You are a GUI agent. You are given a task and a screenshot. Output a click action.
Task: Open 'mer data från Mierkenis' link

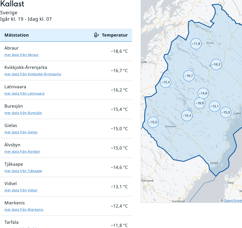pyautogui.click(x=24, y=210)
